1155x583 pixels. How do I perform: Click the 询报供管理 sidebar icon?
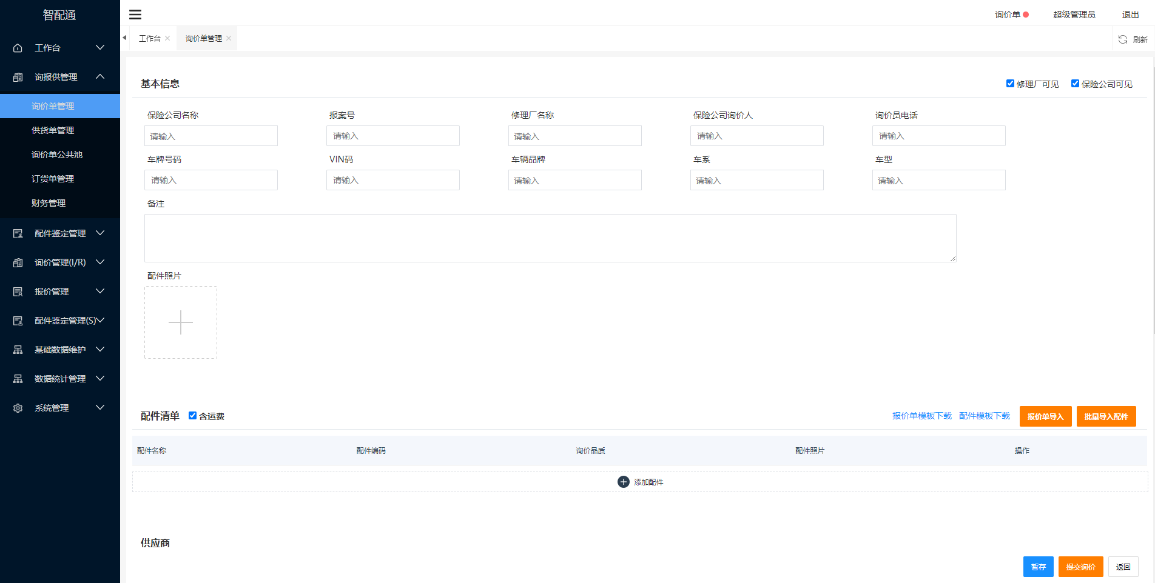point(18,77)
